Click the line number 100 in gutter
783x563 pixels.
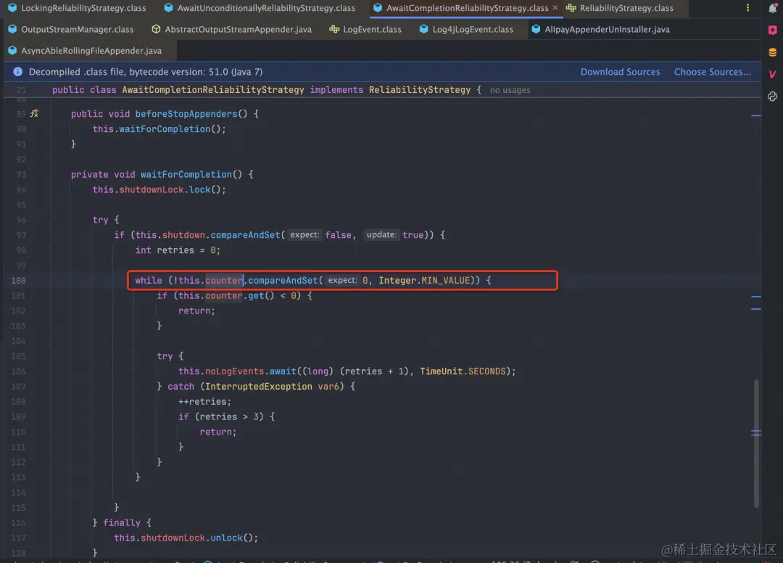[18, 281]
